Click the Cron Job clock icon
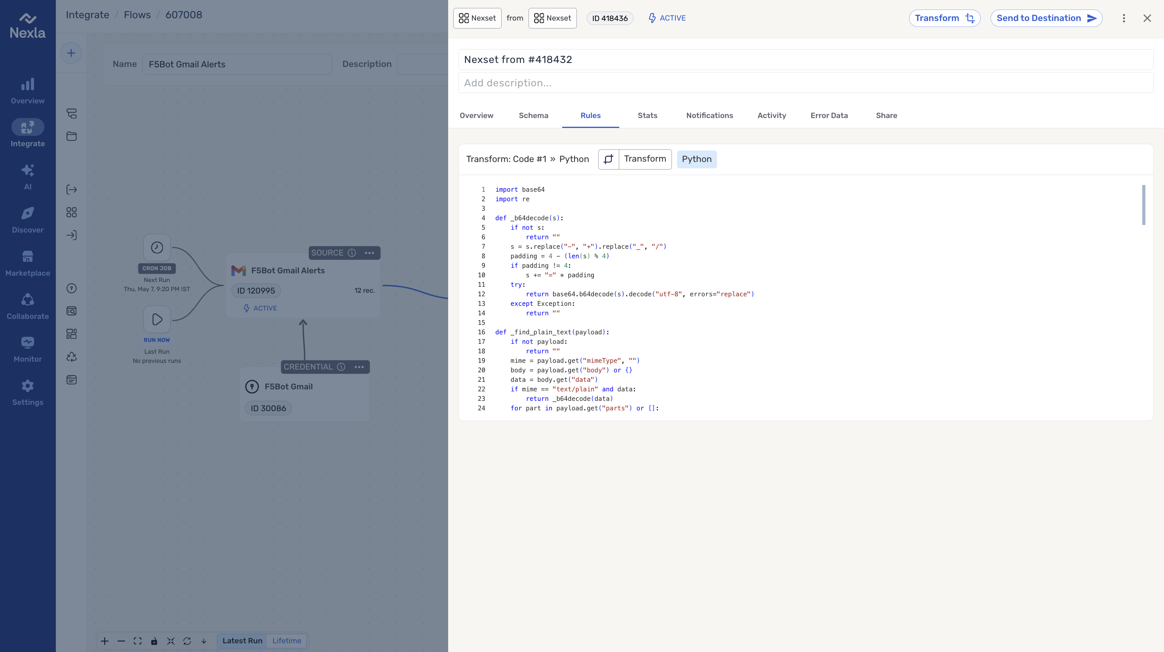This screenshot has height=652, width=1164. coord(157,247)
